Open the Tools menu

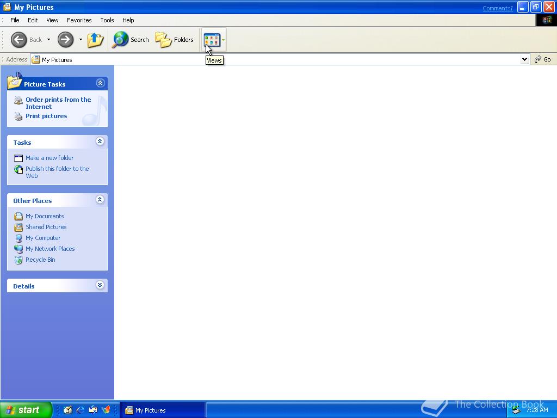pyautogui.click(x=107, y=20)
